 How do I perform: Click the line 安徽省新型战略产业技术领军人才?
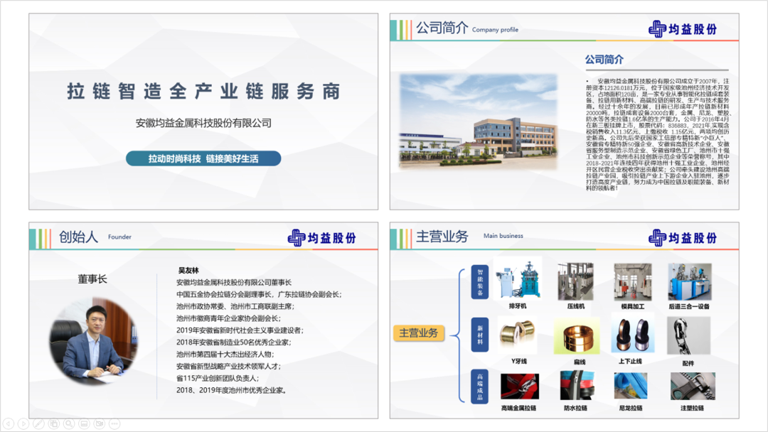click(229, 366)
